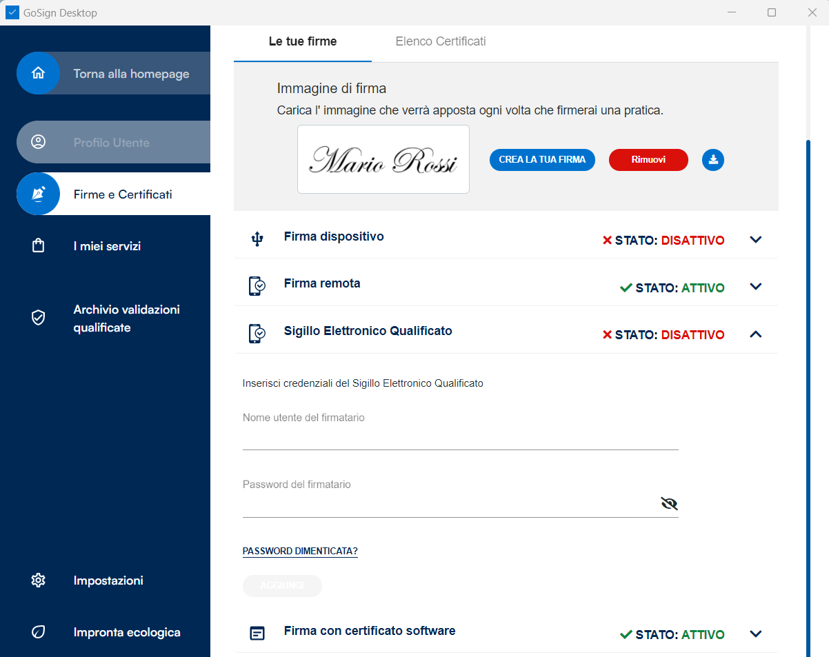The height and width of the screenshot is (657, 829).
Task: Expand the Firma dispositivo section
Action: (x=756, y=240)
